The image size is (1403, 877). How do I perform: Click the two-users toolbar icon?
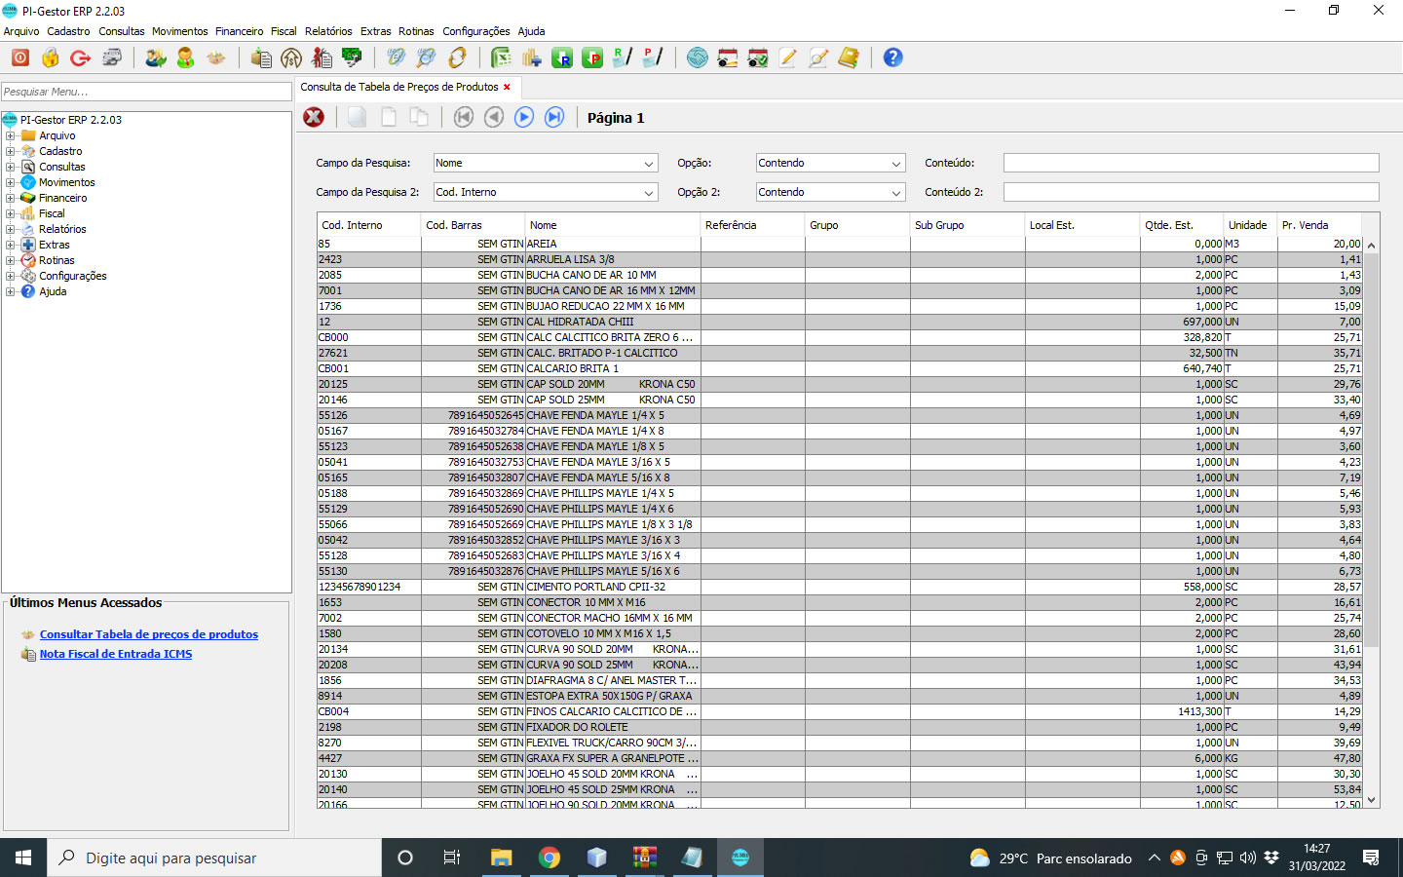[155, 57]
